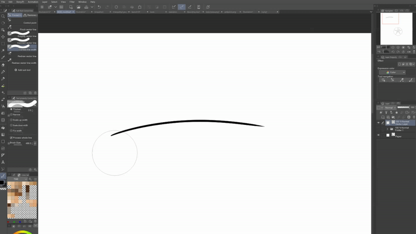Select the Scale up width option
Screen dimensions: 416x234
pyautogui.click(x=11, y=120)
